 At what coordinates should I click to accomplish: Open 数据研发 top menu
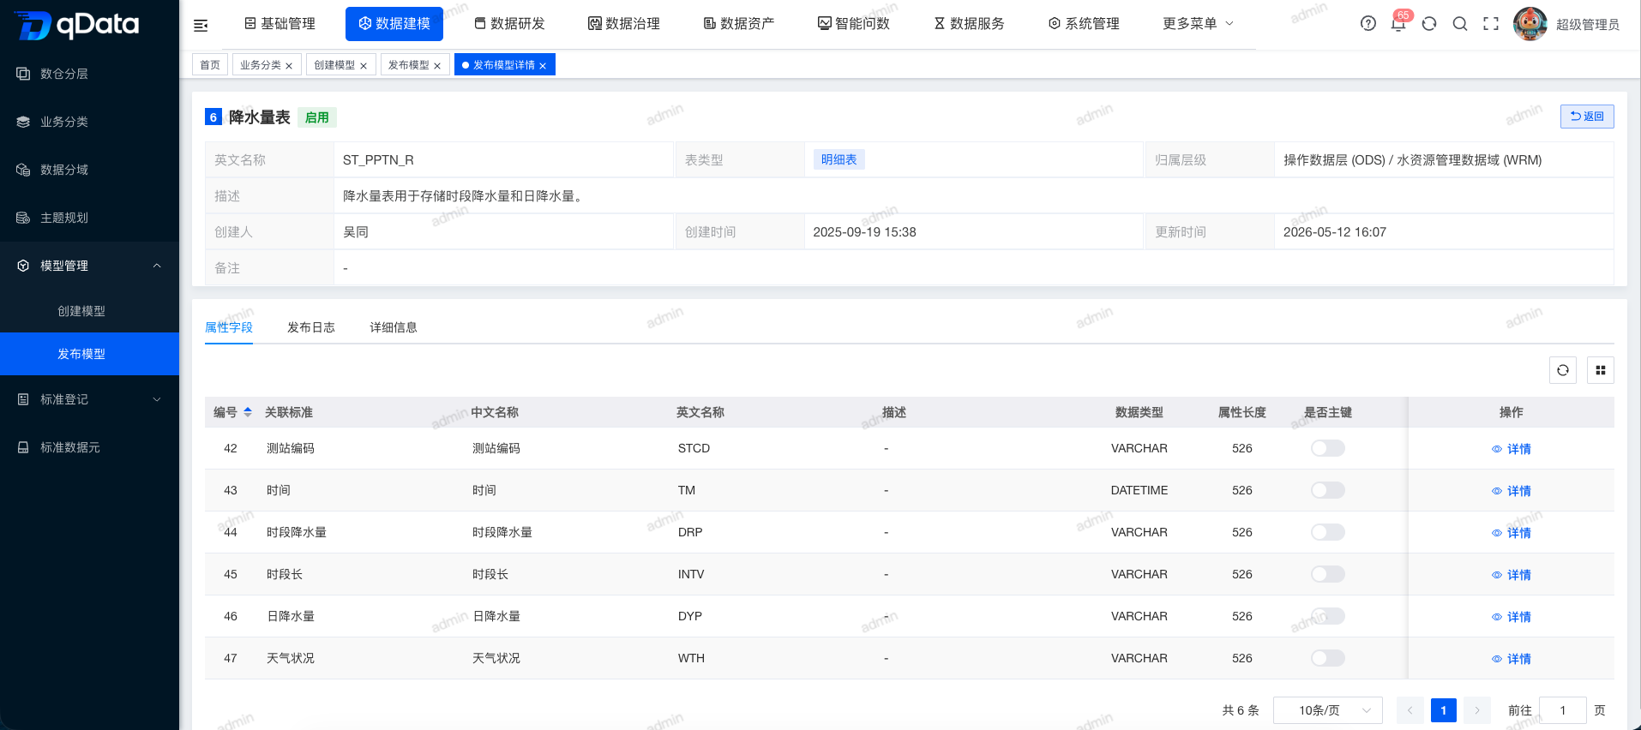(509, 23)
